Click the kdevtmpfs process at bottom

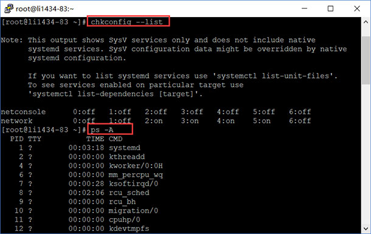pyautogui.click(x=129, y=229)
